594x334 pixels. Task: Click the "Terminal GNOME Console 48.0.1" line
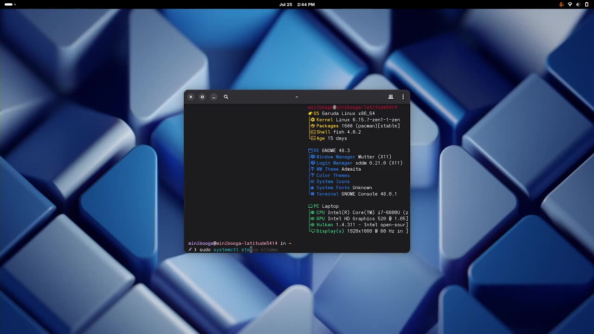click(354, 194)
